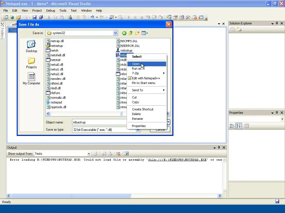Click the Properties Window toolbar icon

[x=175, y=17]
